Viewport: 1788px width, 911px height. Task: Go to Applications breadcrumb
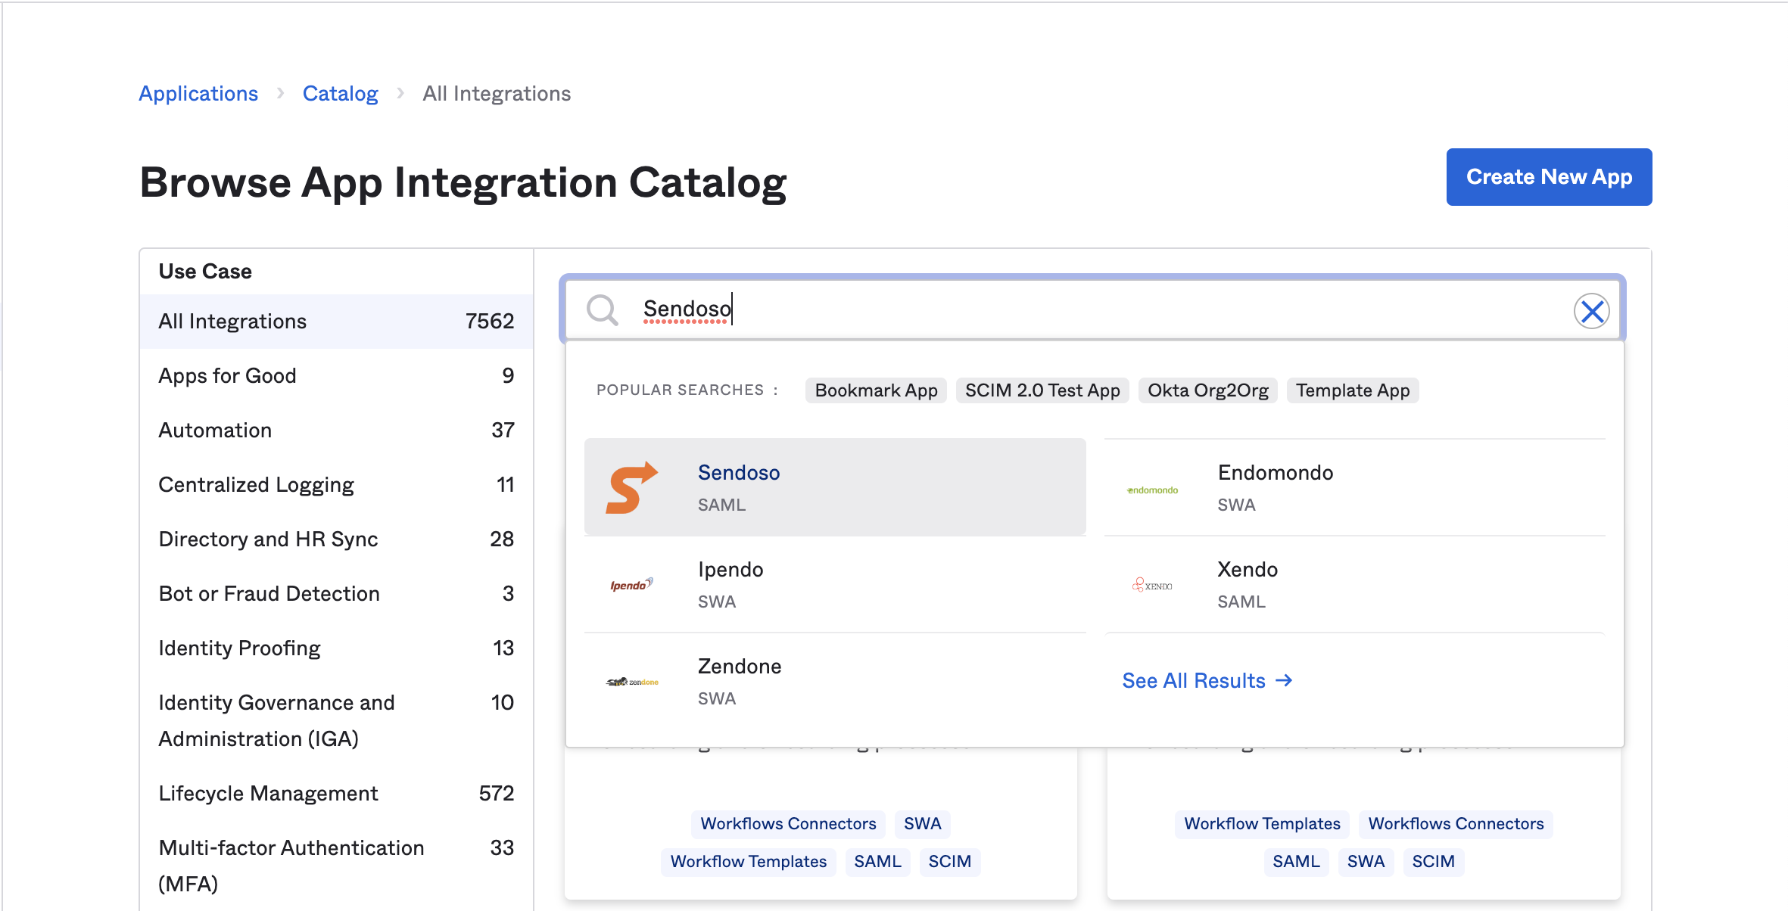click(198, 94)
